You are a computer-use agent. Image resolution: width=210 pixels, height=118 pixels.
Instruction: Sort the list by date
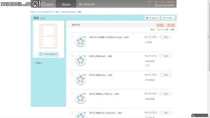point(166,29)
